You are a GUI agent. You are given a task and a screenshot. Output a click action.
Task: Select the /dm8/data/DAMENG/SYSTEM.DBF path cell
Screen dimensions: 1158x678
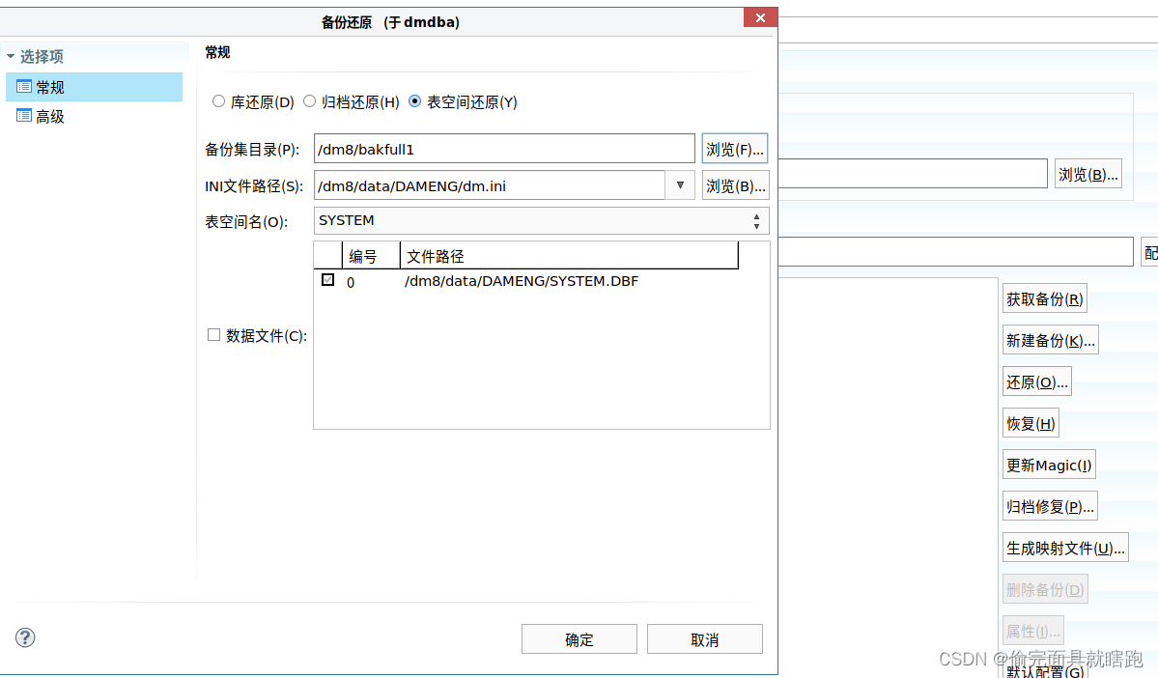(522, 281)
